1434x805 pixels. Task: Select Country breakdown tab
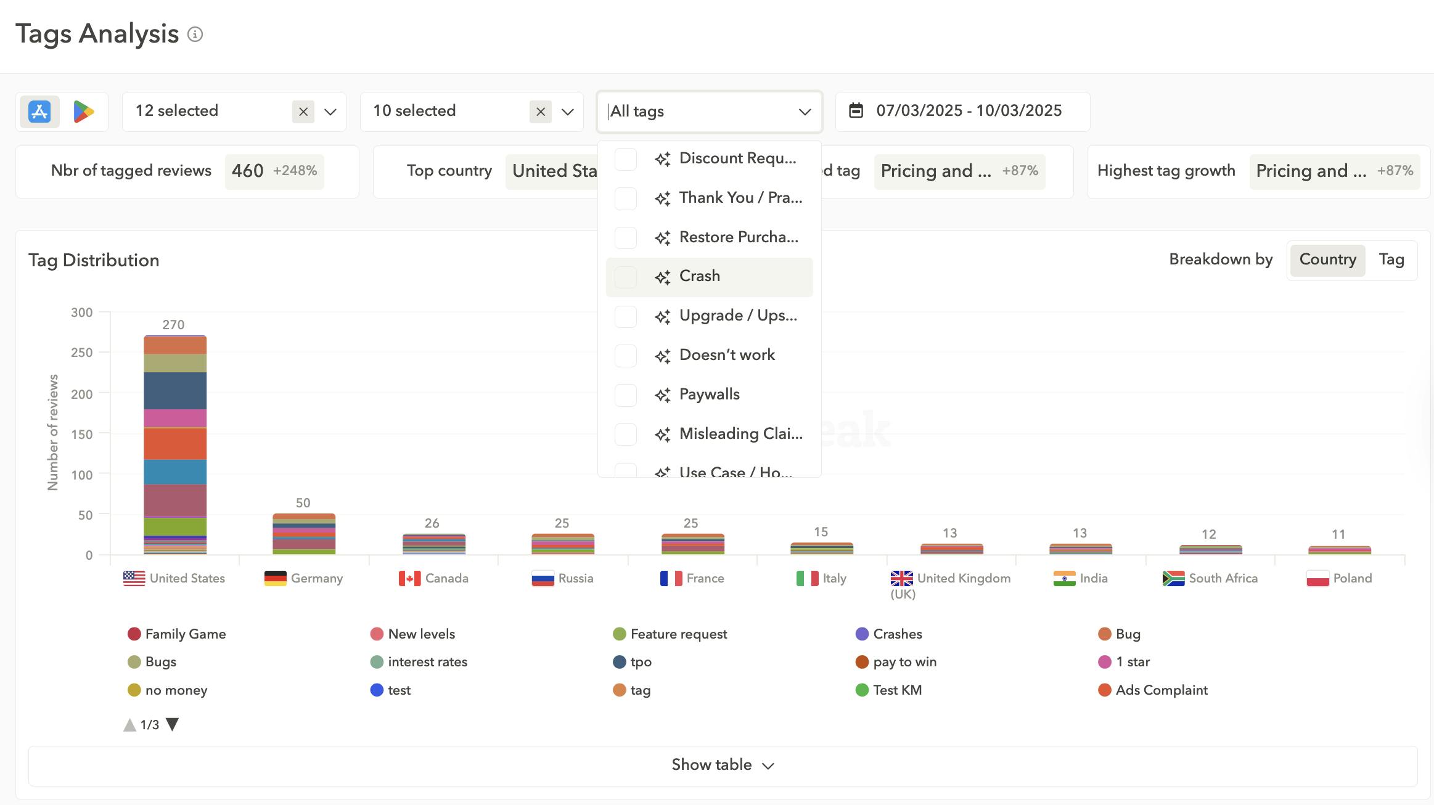click(x=1327, y=259)
